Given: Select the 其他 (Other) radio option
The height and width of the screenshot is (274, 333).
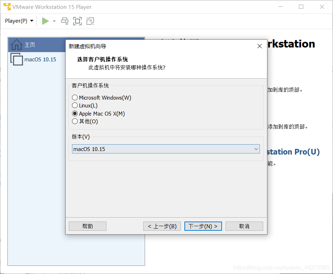Looking at the screenshot, I should tap(75, 121).
